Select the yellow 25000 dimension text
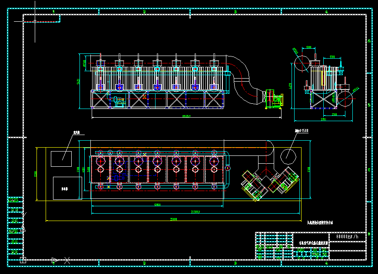This screenshot has width=378, height=274. (x=173, y=219)
